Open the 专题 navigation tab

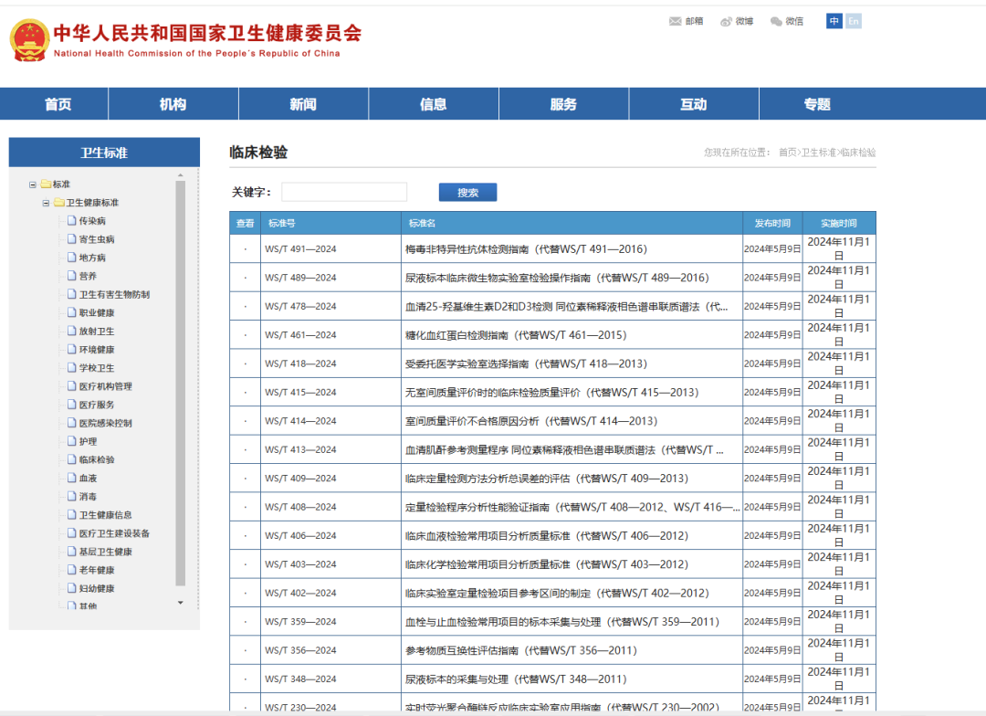817,104
